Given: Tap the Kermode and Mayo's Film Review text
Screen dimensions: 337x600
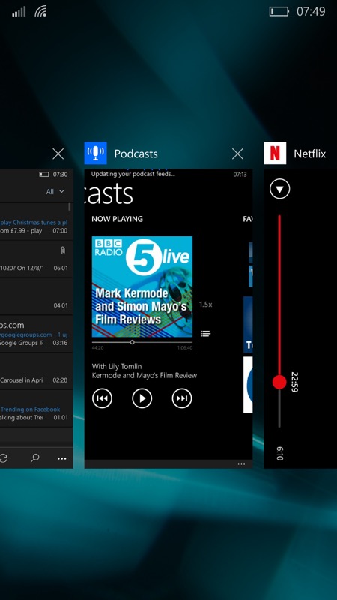Looking at the screenshot, I should (145, 376).
